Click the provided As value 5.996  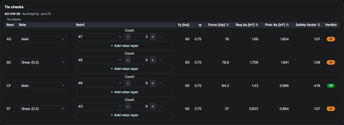tap(284, 86)
